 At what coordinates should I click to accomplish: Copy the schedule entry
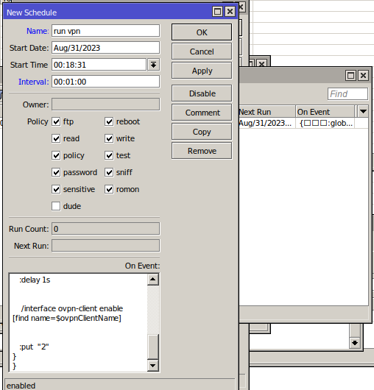coord(202,132)
